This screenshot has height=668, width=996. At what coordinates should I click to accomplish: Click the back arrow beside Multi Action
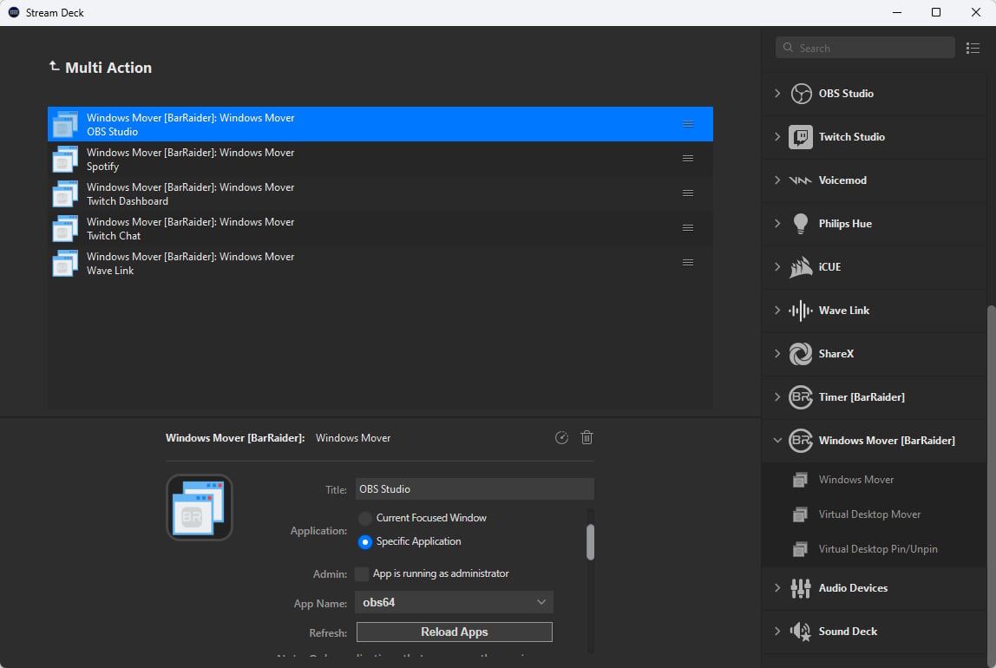pyautogui.click(x=54, y=67)
